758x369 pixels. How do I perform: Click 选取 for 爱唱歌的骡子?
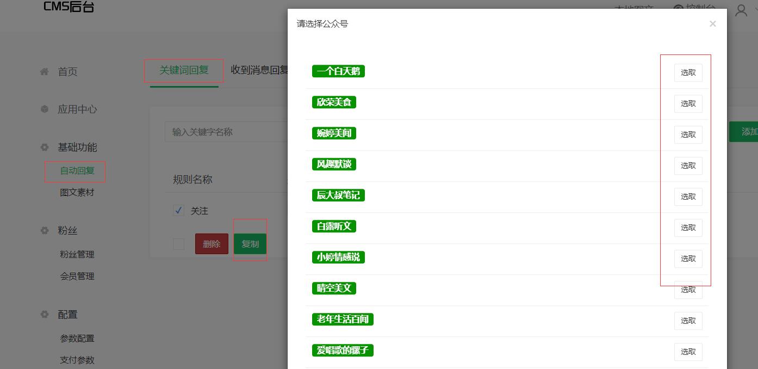[688, 352]
